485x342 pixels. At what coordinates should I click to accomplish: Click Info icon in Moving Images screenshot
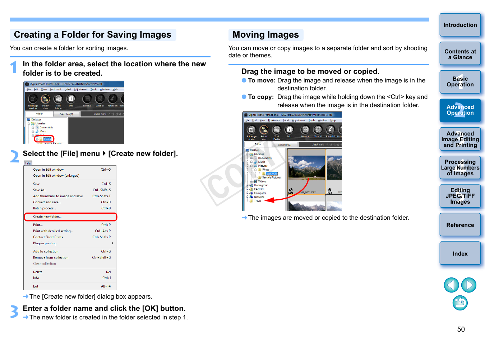pos(289,130)
